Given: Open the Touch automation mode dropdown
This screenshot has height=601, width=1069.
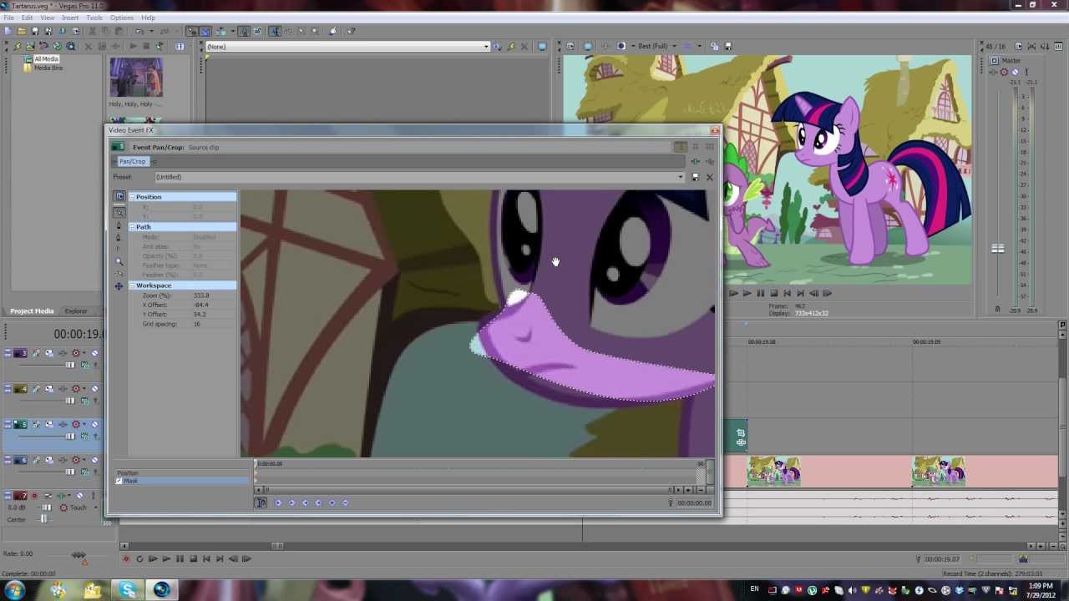Looking at the screenshot, I should pos(79,508).
